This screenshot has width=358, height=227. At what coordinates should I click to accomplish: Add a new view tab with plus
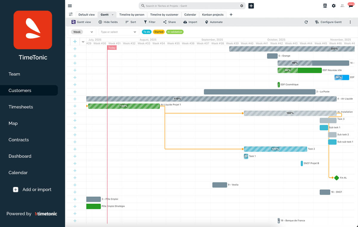point(231,14)
